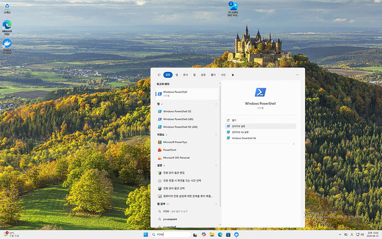Expand the 저장소 section arrow
Viewport: 382px width, 239px height.
click(x=216, y=135)
